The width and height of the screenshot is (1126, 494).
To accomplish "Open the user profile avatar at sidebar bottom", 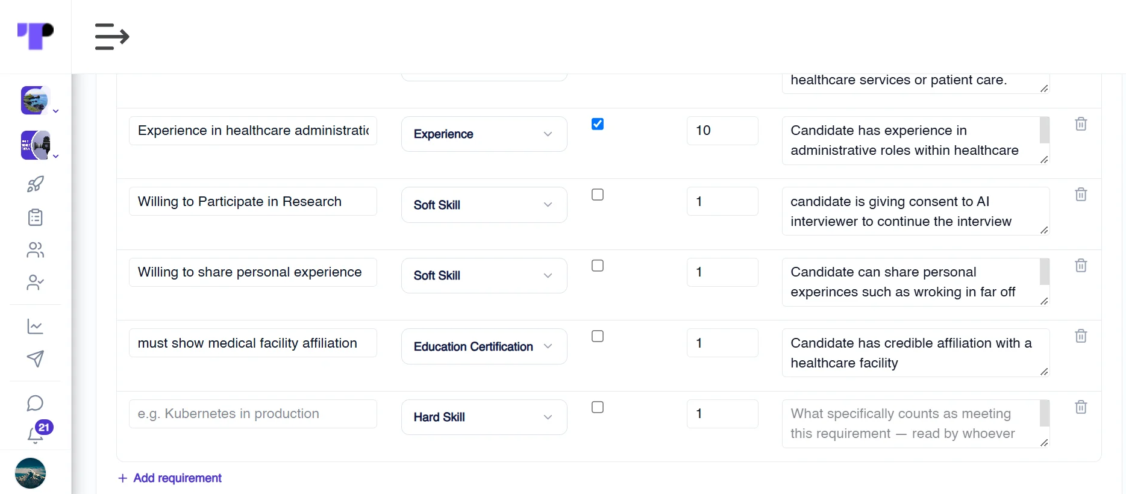I will pyautogui.click(x=30, y=473).
